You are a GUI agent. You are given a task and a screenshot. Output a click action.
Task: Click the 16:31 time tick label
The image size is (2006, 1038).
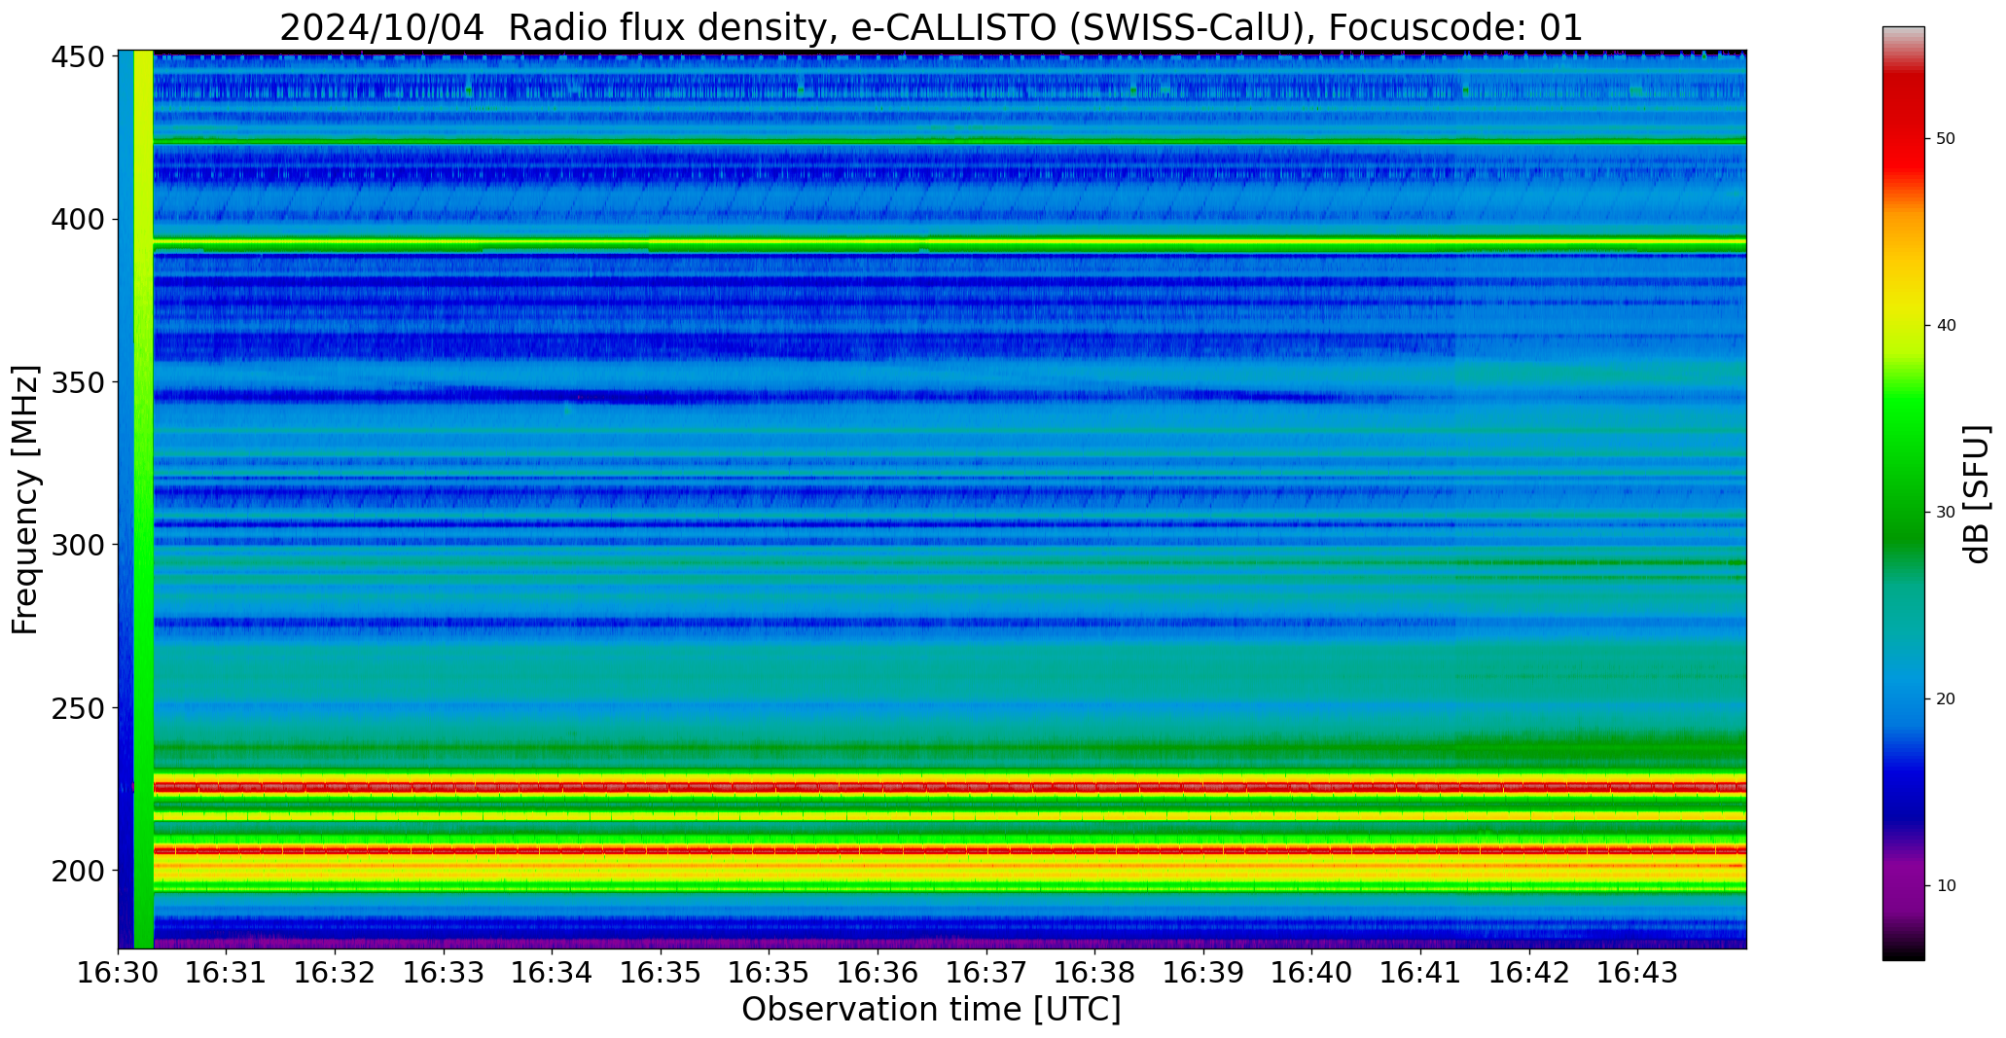[x=227, y=973]
